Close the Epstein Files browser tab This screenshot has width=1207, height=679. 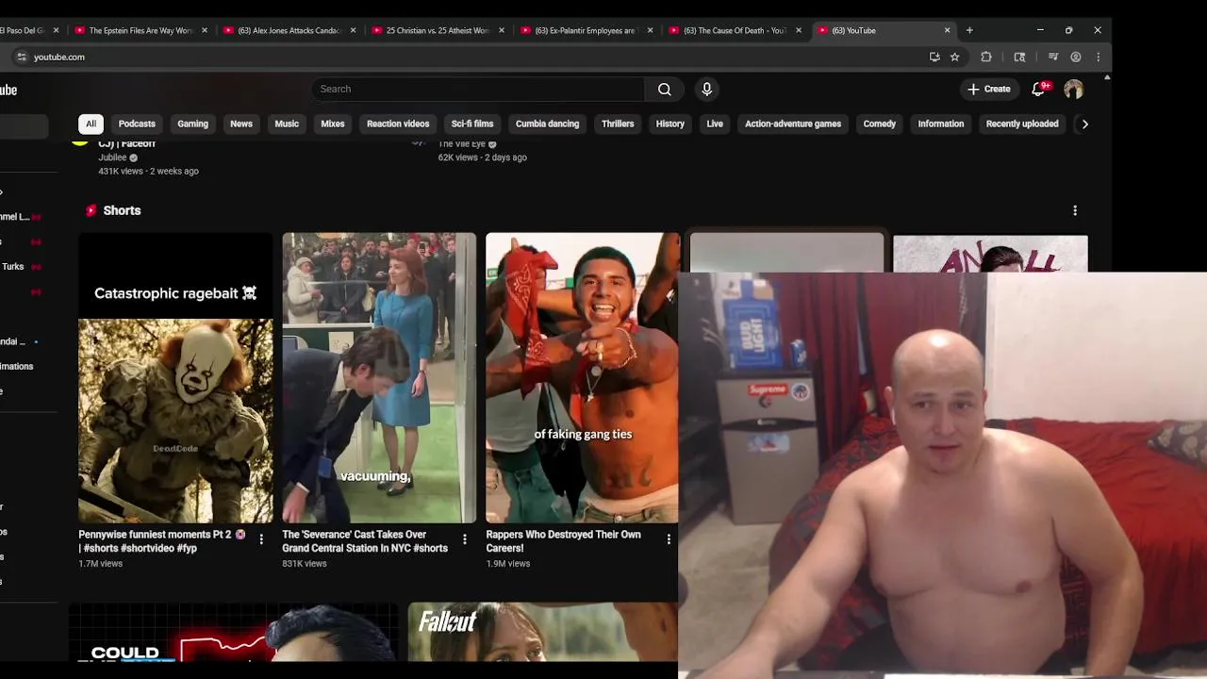click(205, 30)
